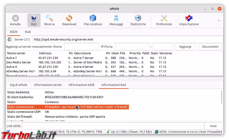The width and height of the screenshot is (229, 140).
Task: Focus the IP address input field
Action: (132, 47)
